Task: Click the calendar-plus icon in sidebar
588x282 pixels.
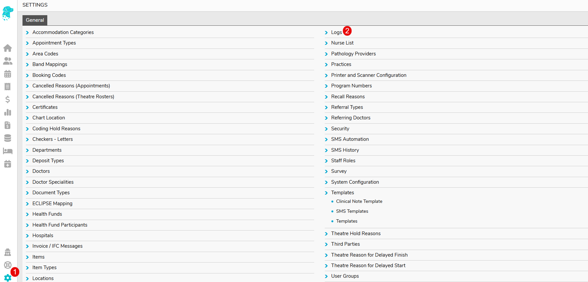Action: [8, 164]
